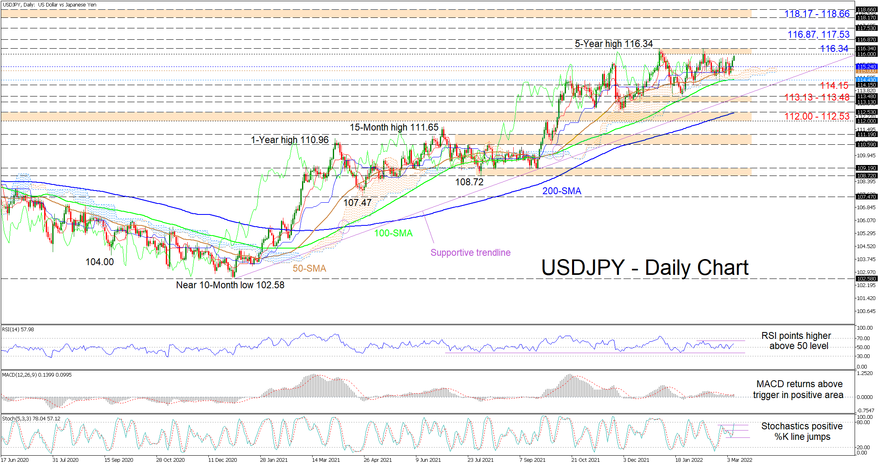Screen dimensions: 883x465
Task: Select the 118.17 - 118.66 resistance label
Action: (x=817, y=14)
